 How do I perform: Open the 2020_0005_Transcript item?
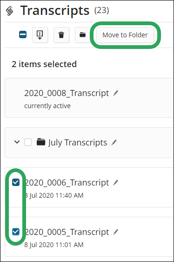[x=67, y=232]
